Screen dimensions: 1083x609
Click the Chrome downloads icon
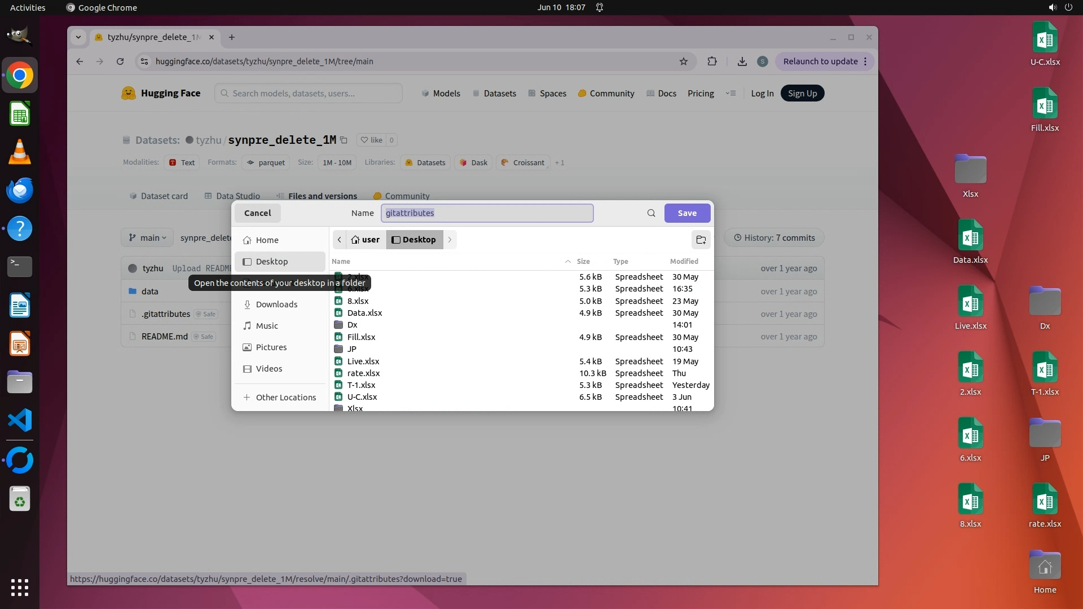tap(742, 61)
